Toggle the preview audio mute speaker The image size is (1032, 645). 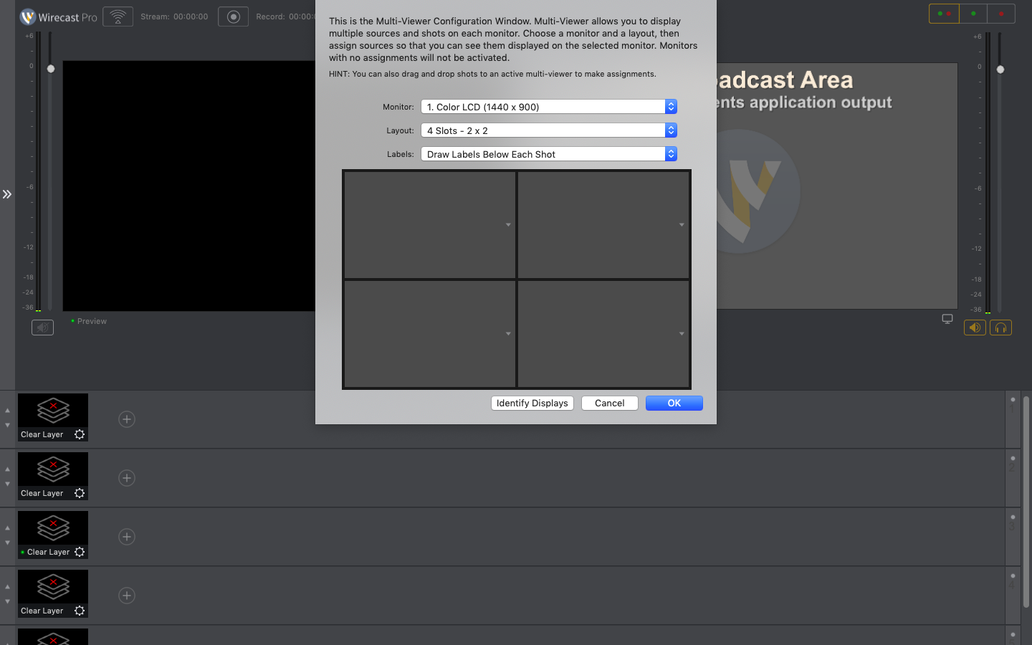coord(42,328)
